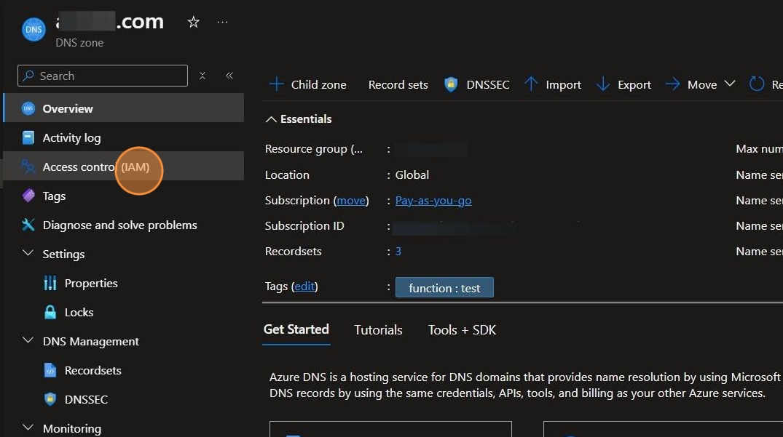Click the Move right arrow icon

[672, 84]
